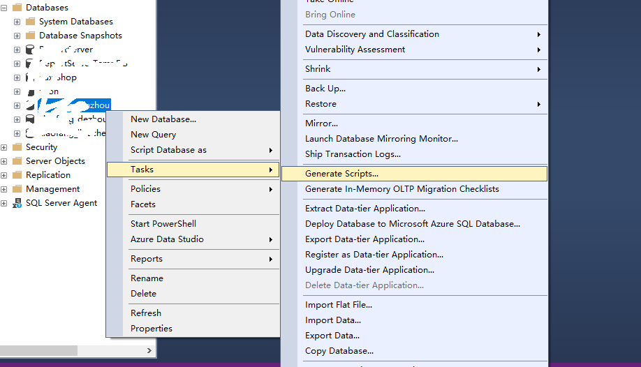The height and width of the screenshot is (367, 641).
Task: Expand the SQL Server Agent node
Action: click(3, 203)
